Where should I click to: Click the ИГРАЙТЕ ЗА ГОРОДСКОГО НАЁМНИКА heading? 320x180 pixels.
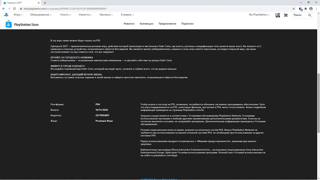(72, 58)
